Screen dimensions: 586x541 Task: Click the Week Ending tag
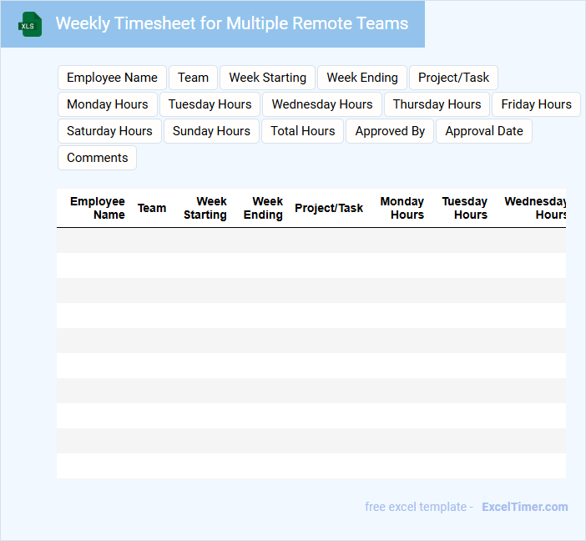click(x=362, y=78)
